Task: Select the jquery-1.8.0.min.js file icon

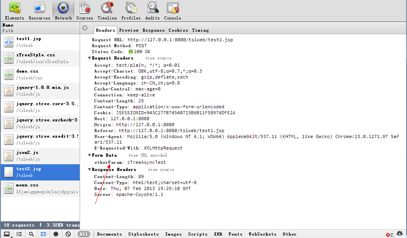Action: coord(9,91)
